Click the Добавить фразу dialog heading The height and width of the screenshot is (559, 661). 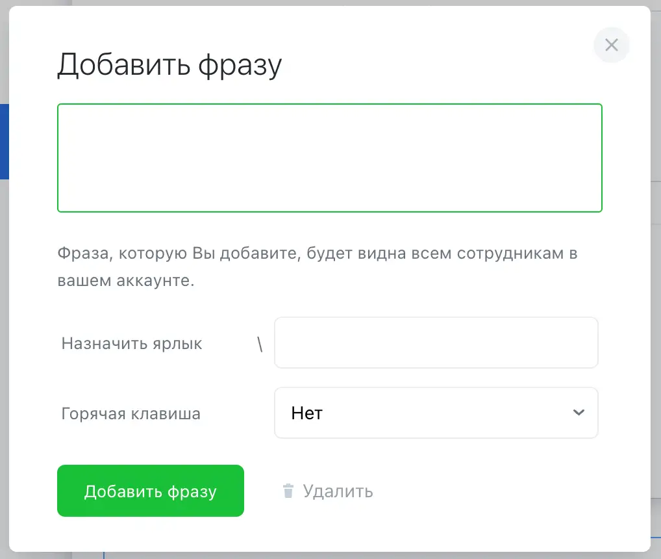[x=169, y=65]
